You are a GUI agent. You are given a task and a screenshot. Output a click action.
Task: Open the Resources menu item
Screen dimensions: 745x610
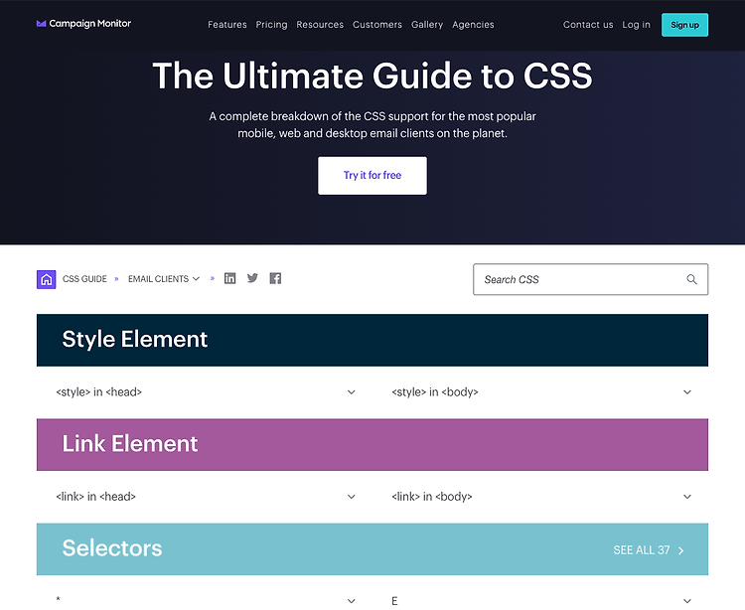pyautogui.click(x=320, y=25)
